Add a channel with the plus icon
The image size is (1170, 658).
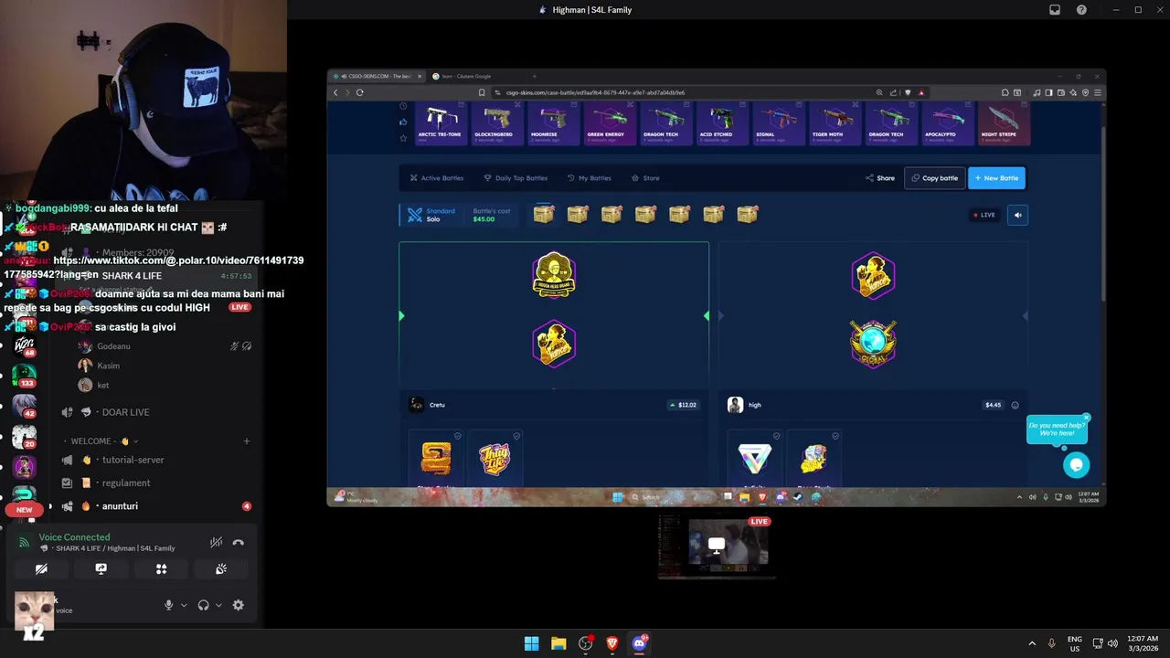tap(247, 441)
